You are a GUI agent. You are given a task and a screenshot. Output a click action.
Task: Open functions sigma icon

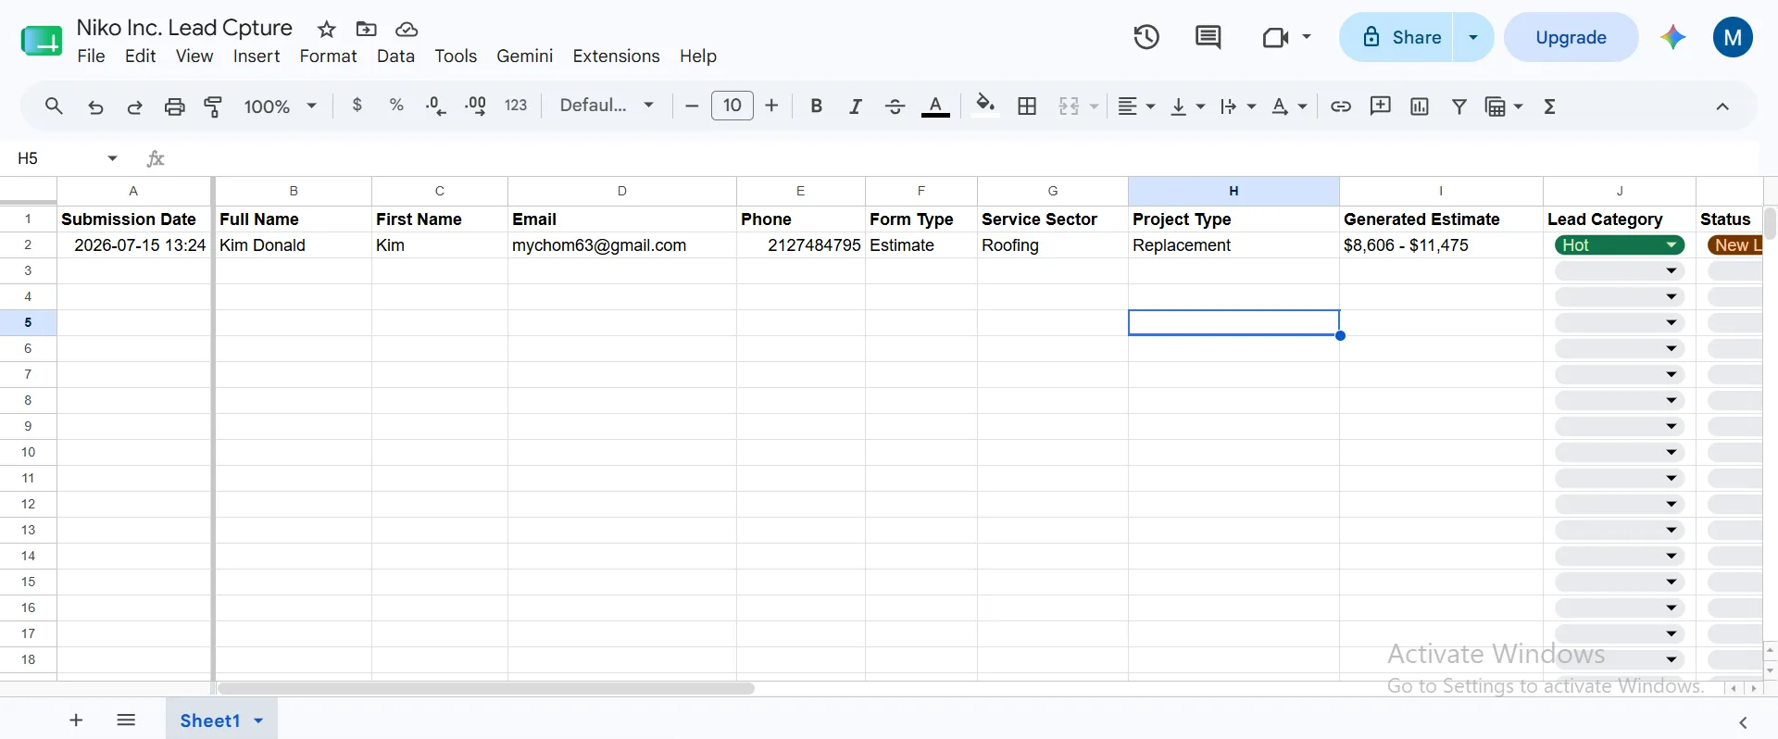click(1550, 106)
